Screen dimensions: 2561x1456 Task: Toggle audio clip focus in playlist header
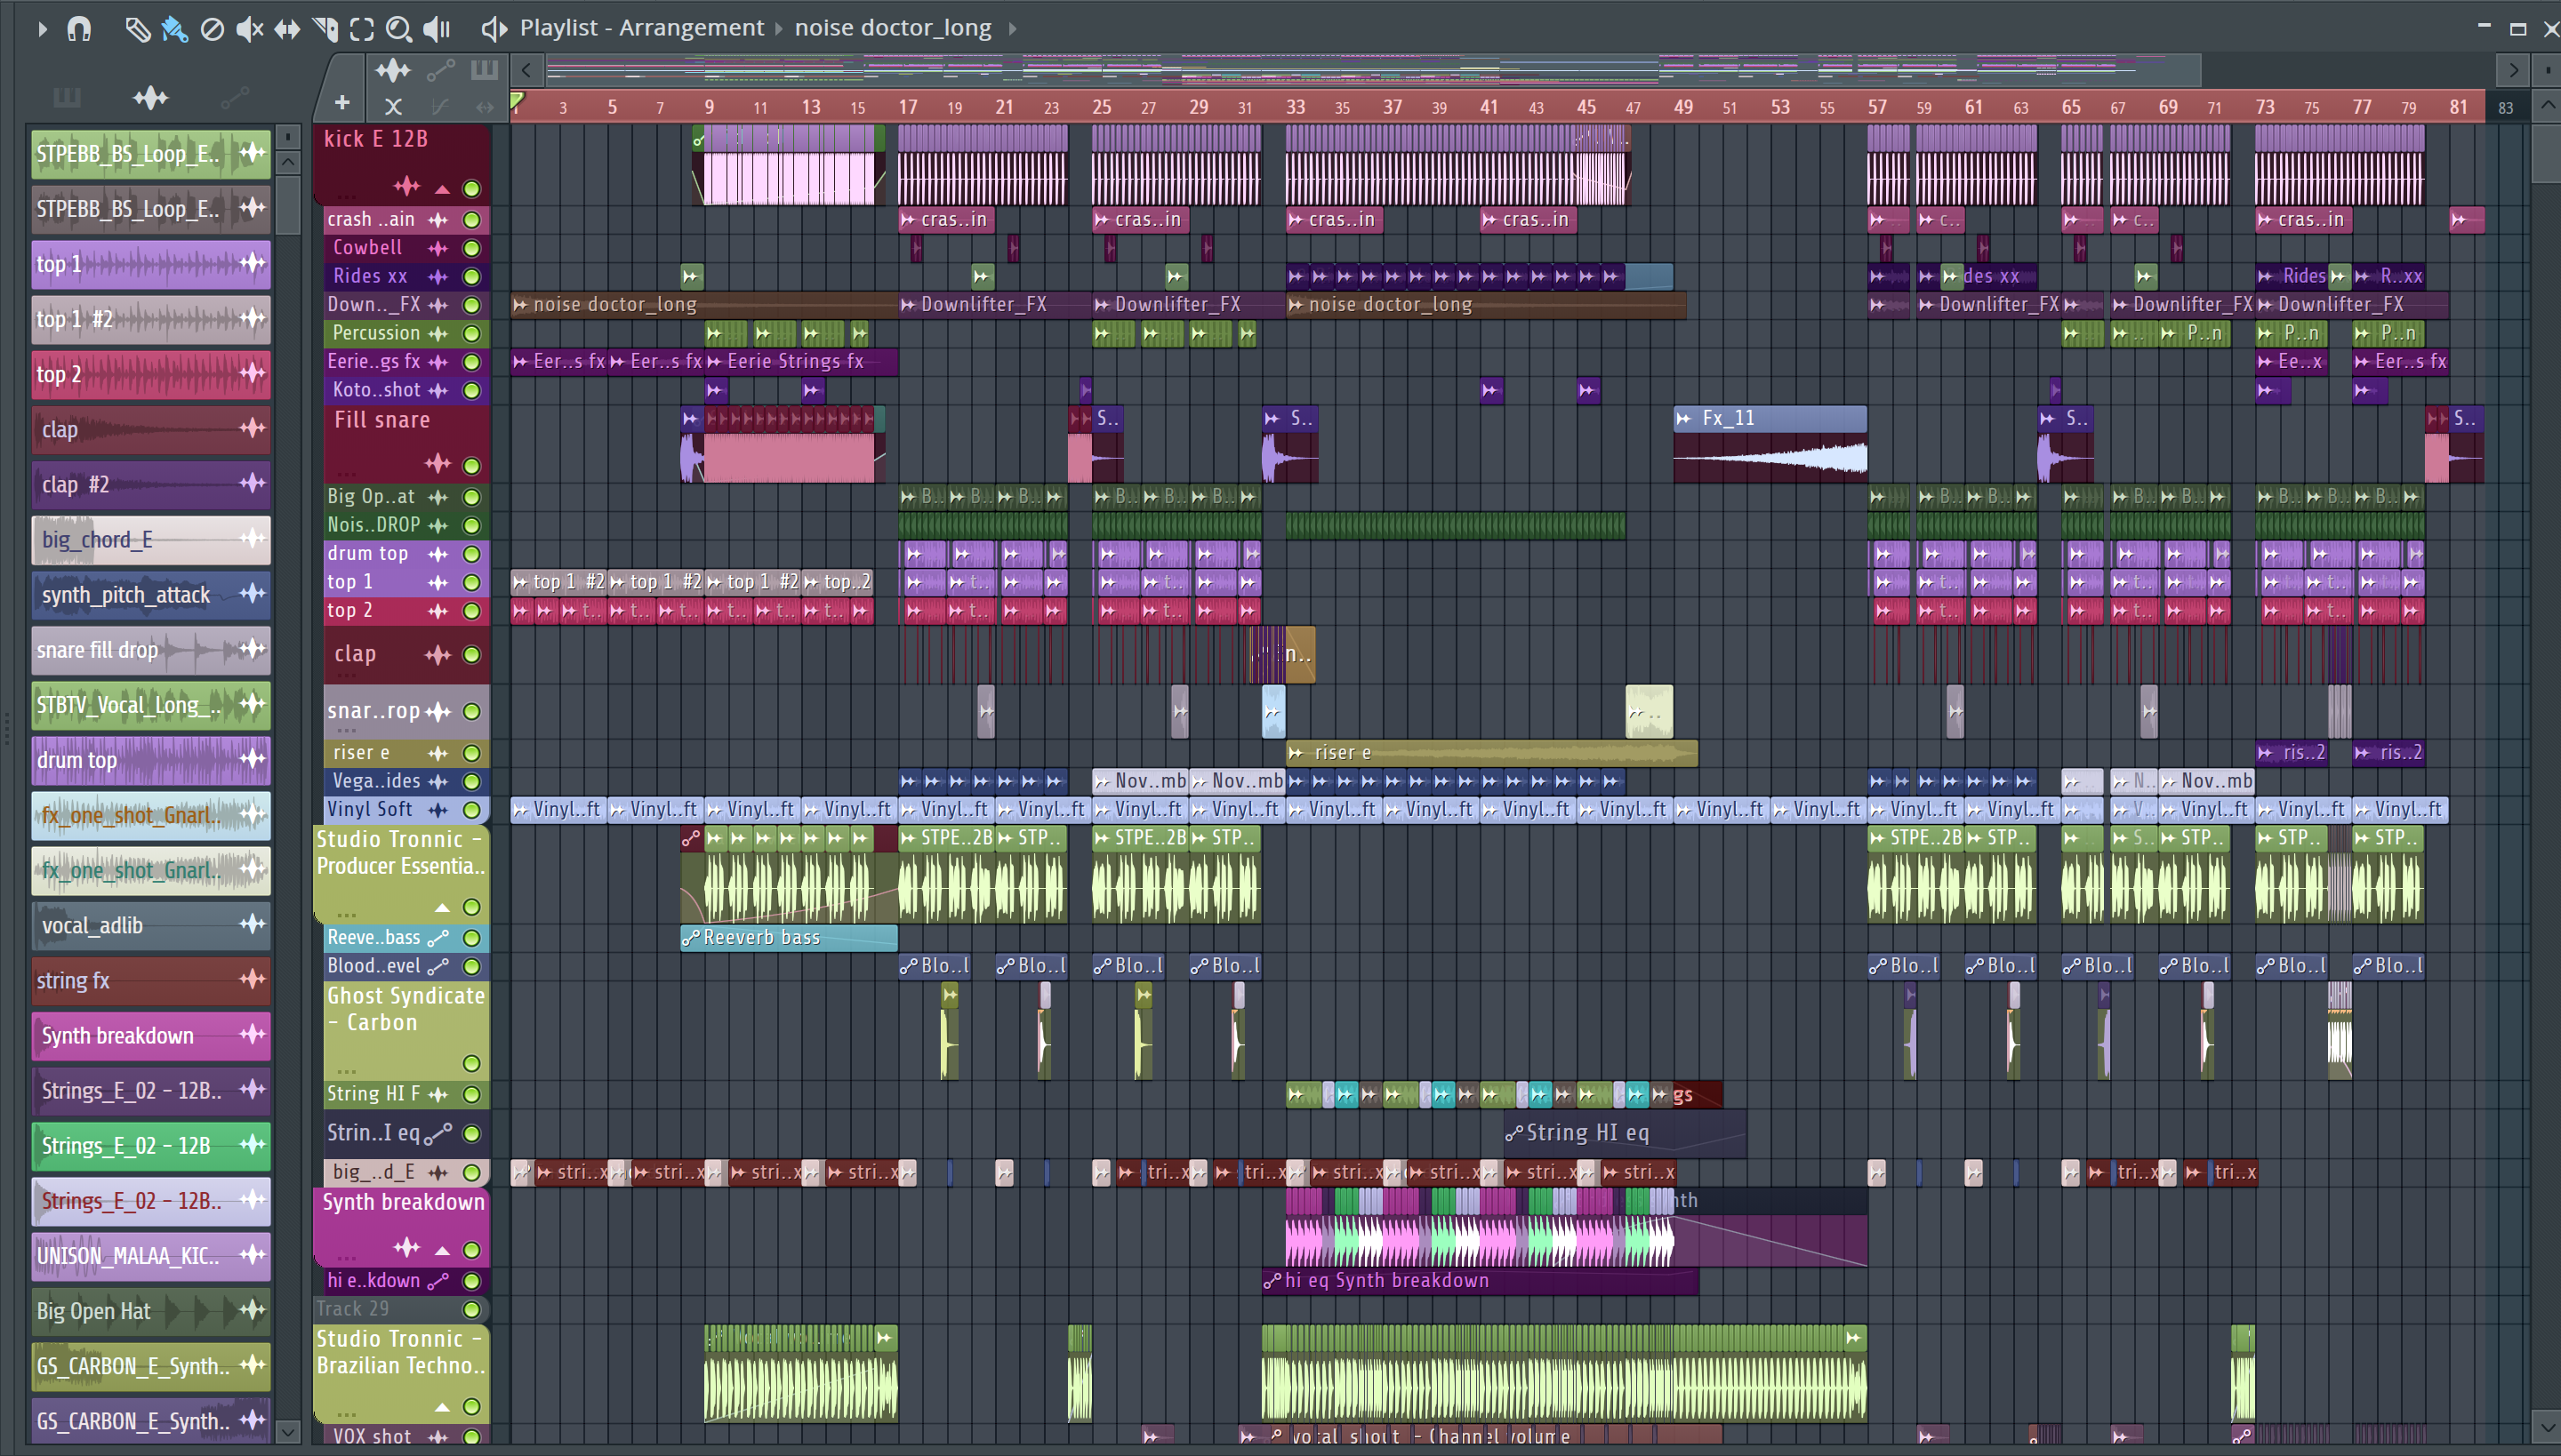point(392,70)
